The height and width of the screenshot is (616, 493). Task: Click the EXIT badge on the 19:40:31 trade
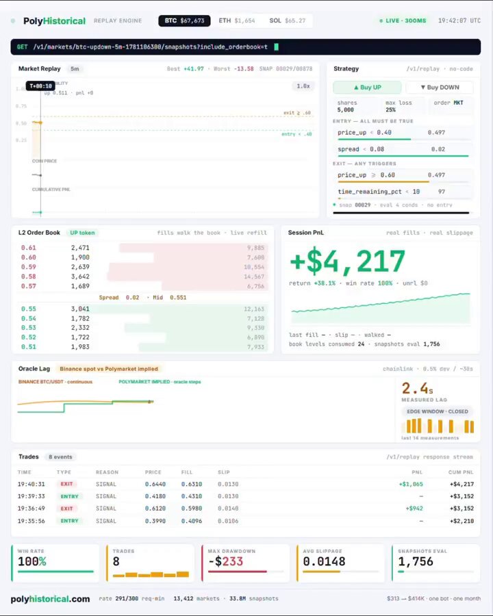[x=66, y=484]
